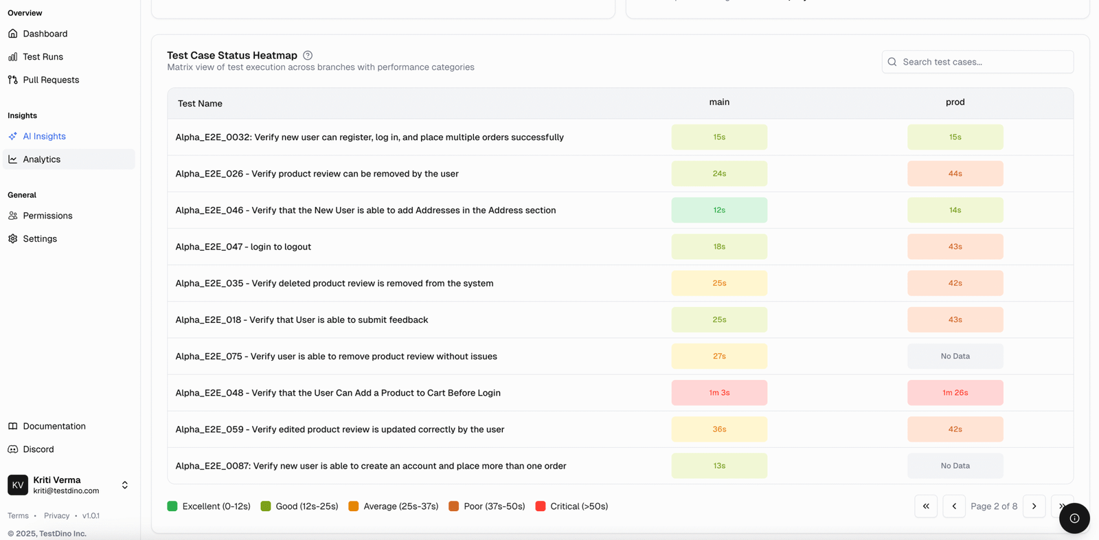Click the Excellent green legend swatch
Image resolution: width=1099 pixels, height=540 pixels.
point(172,506)
